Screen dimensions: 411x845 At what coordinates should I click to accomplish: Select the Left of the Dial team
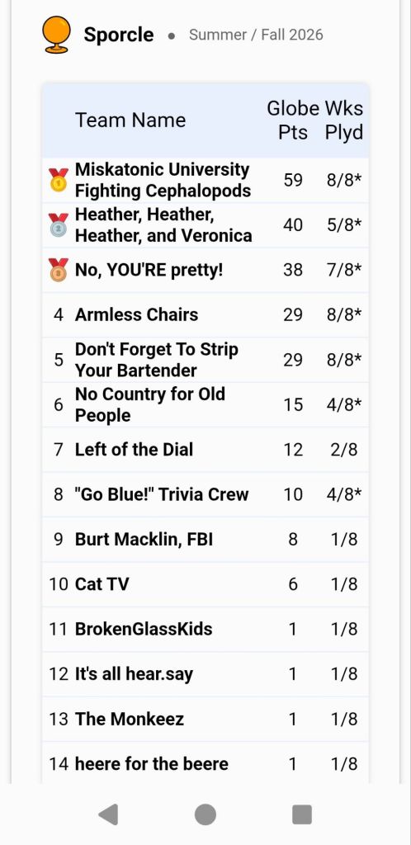(x=135, y=450)
